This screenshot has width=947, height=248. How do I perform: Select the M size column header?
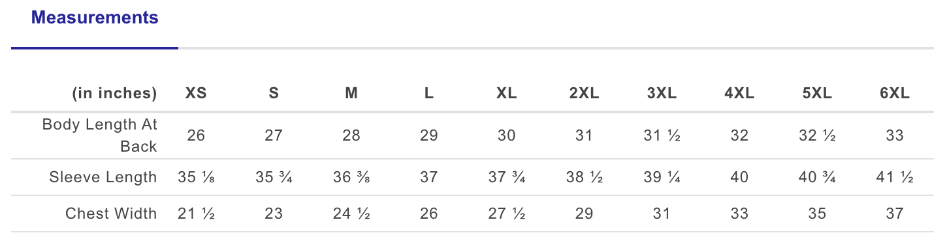(351, 94)
